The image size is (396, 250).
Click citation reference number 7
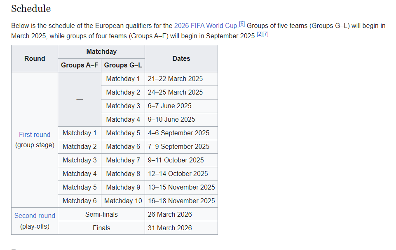point(265,34)
